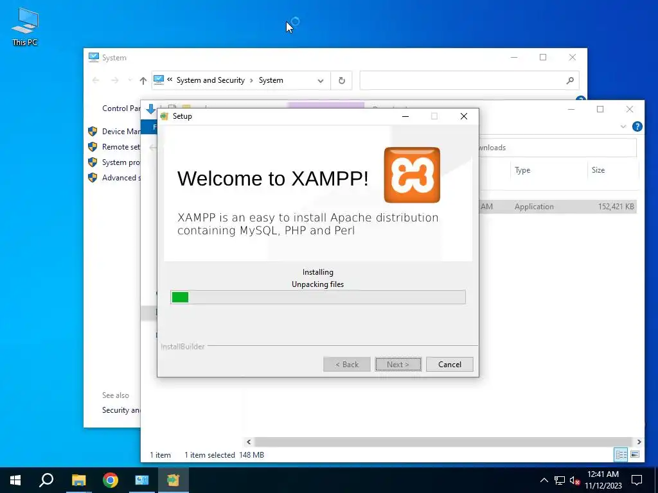Image resolution: width=658 pixels, height=493 pixels.
Task: Click the < Back button in Setup
Action: [346, 365]
